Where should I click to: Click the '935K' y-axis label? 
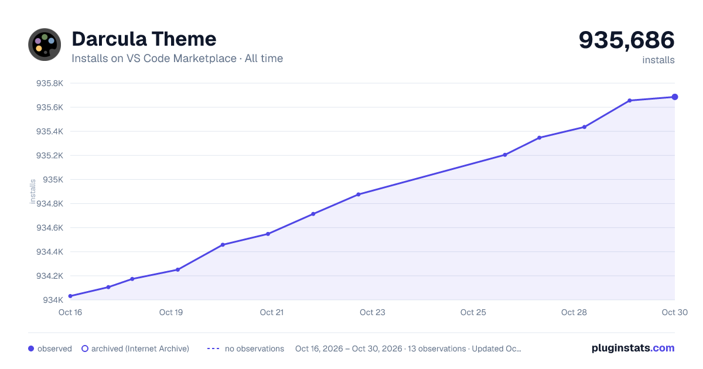(x=53, y=179)
